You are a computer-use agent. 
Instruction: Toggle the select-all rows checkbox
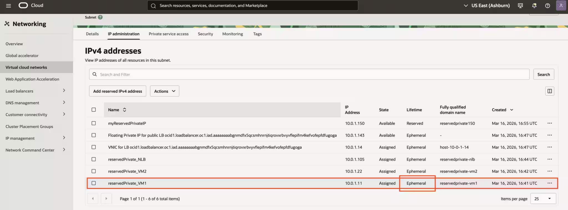click(94, 110)
